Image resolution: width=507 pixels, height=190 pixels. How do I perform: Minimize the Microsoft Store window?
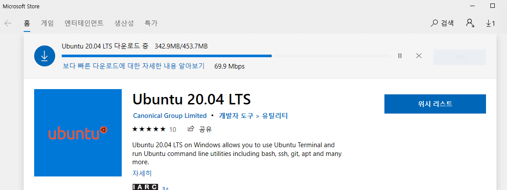click(473, 6)
